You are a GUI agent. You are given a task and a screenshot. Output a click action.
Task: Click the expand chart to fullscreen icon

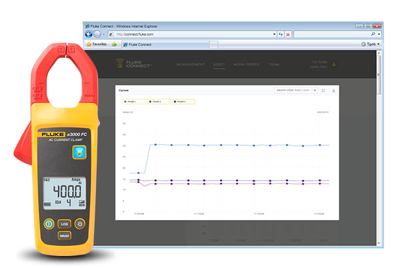pyautogui.click(x=323, y=90)
